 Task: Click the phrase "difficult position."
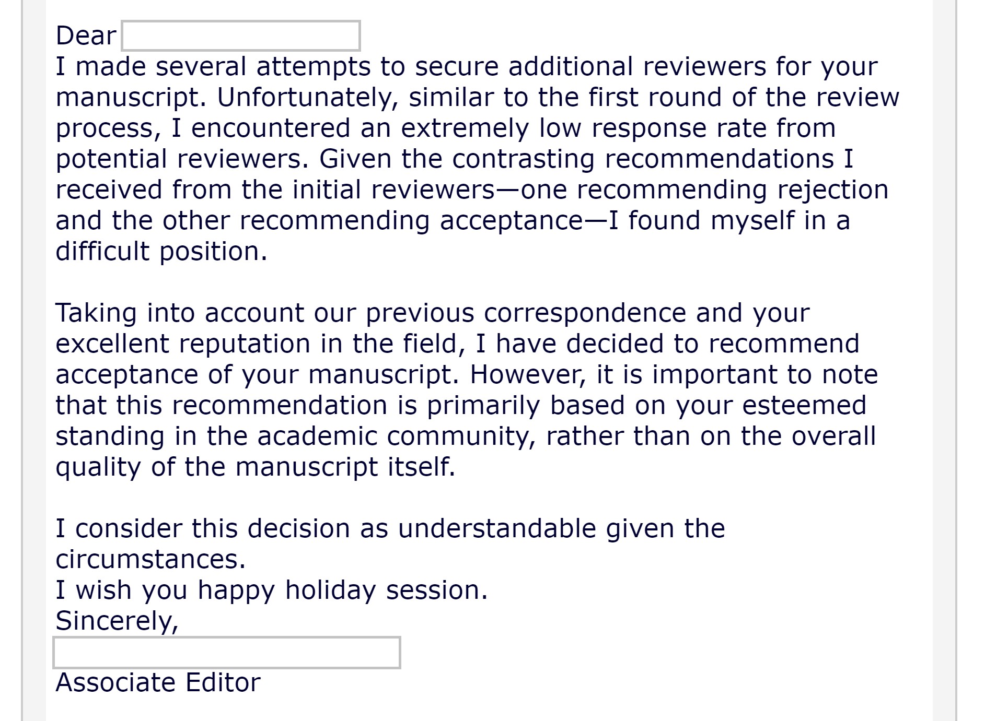point(161,251)
